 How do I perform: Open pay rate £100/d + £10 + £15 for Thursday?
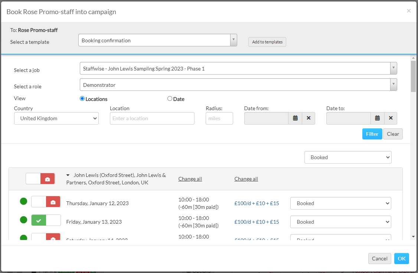(257, 203)
